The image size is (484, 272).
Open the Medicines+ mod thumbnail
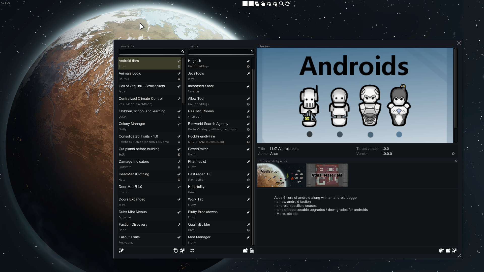point(281,175)
